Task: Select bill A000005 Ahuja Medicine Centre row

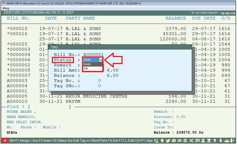Action: (118, 96)
